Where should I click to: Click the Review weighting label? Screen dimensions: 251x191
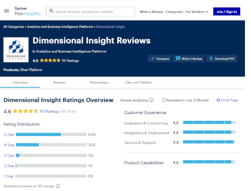click(x=134, y=100)
